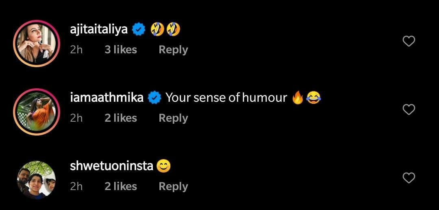439x210 pixels.
Task: Click iamaathmika's blue verified badge
Action: pos(154,98)
